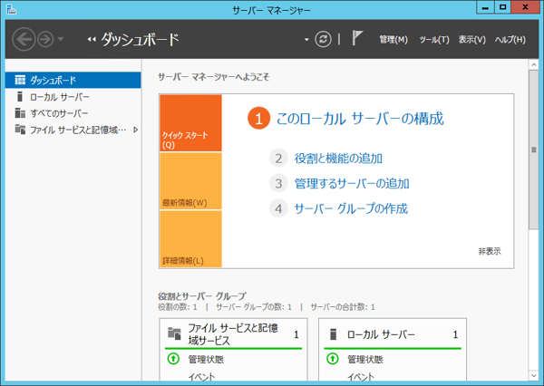Click the vertical scrollbar thumb
The width and height of the screenshot is (544, 386).
tap(534, 150)
